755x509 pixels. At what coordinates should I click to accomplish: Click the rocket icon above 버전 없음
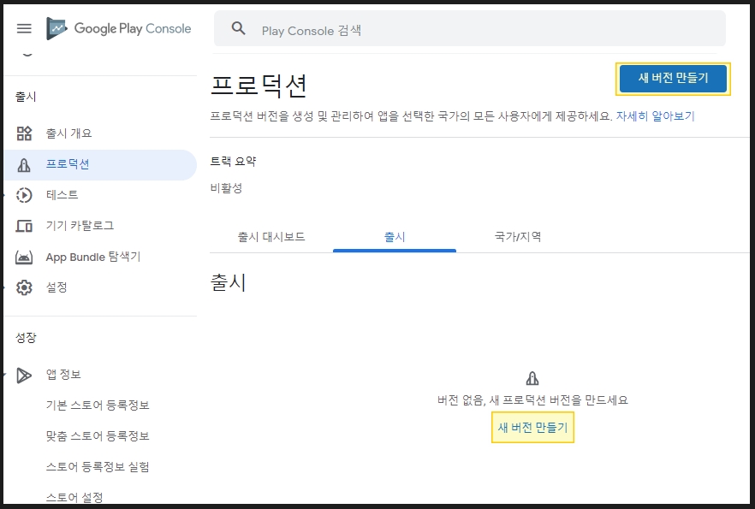pyautogui.click(x=532, y=378)
